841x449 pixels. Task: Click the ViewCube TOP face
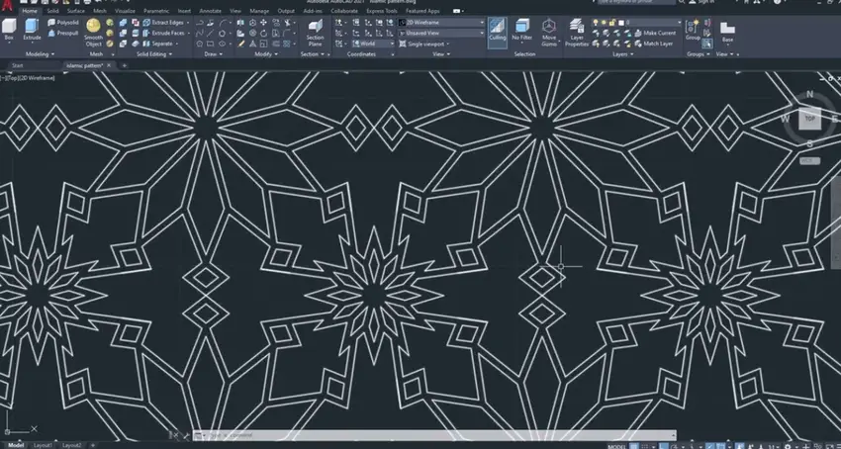tap(809, 119)
